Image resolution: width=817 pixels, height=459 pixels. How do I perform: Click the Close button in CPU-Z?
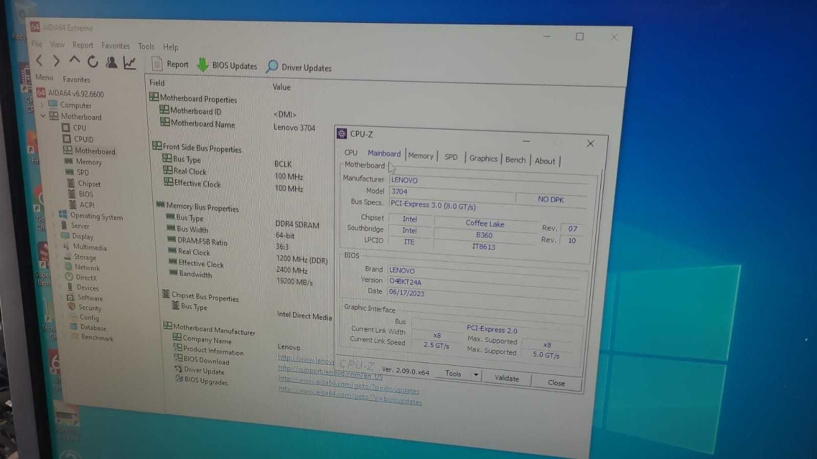556,382
